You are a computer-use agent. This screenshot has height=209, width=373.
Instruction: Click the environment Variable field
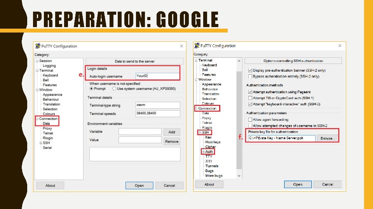(x=140, y=132)
